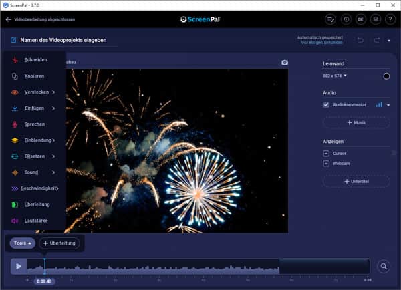Open the history clock icon
The width and height of the screenshot is (401, 290).
pyautogui.click(x=346, y=19)
